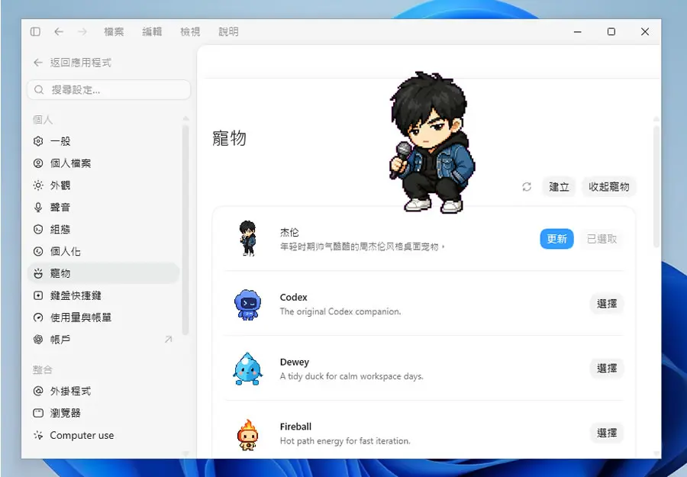The width and height of the screenshot is (687, 477).
Task: Click the 已選取 button for 杰伦
Action: click(602, 239)
